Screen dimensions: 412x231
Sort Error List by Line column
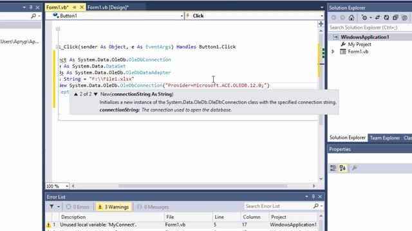tap(227, 217)
